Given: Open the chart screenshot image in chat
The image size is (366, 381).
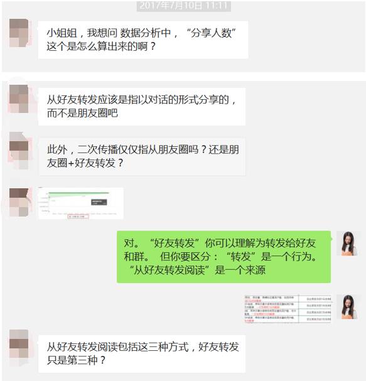Looking at the screenshot, I should [81, 203].
